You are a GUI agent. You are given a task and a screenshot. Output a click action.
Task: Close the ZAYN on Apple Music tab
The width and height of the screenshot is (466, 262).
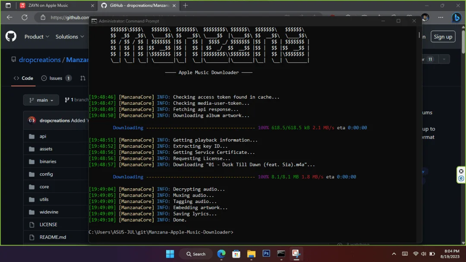[x=92, y=5]
